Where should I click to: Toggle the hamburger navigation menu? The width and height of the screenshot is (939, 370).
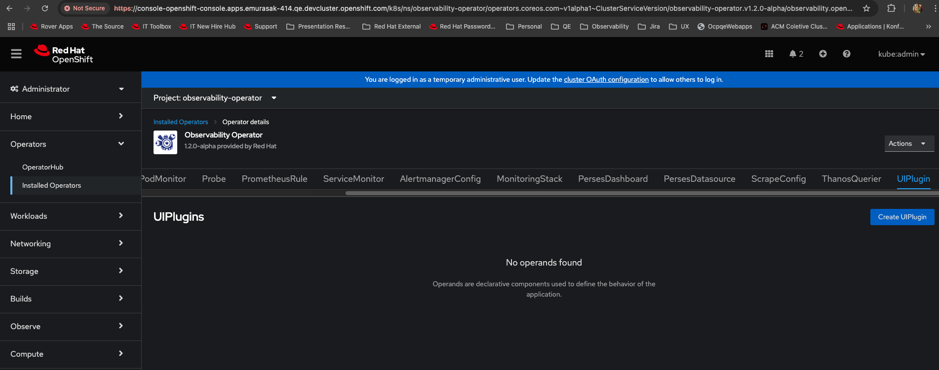point(16,54)
